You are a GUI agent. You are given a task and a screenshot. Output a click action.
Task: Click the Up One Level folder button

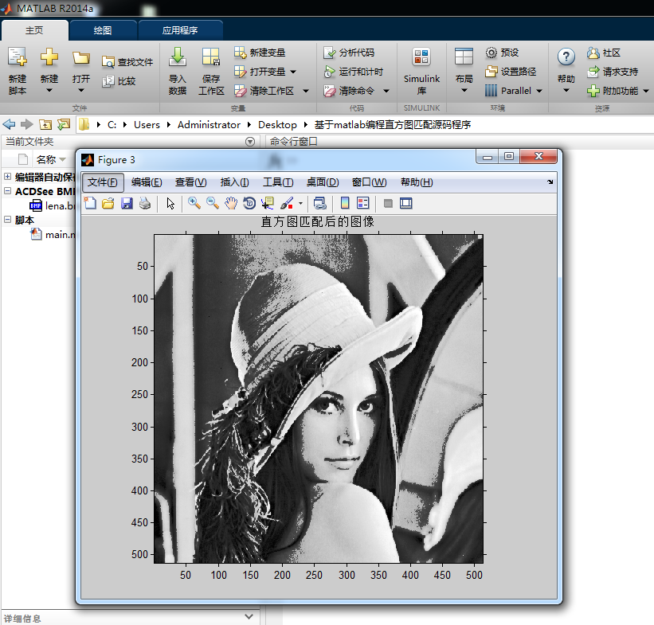(x=45, y=124)
